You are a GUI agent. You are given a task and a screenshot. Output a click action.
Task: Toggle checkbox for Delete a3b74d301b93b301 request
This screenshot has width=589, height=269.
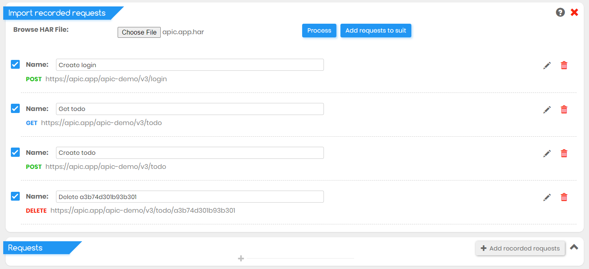(x=15, y=196)
